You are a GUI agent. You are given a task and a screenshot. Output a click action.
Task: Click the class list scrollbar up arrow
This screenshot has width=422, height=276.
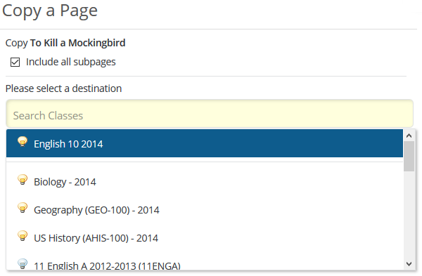pos(409,136)
